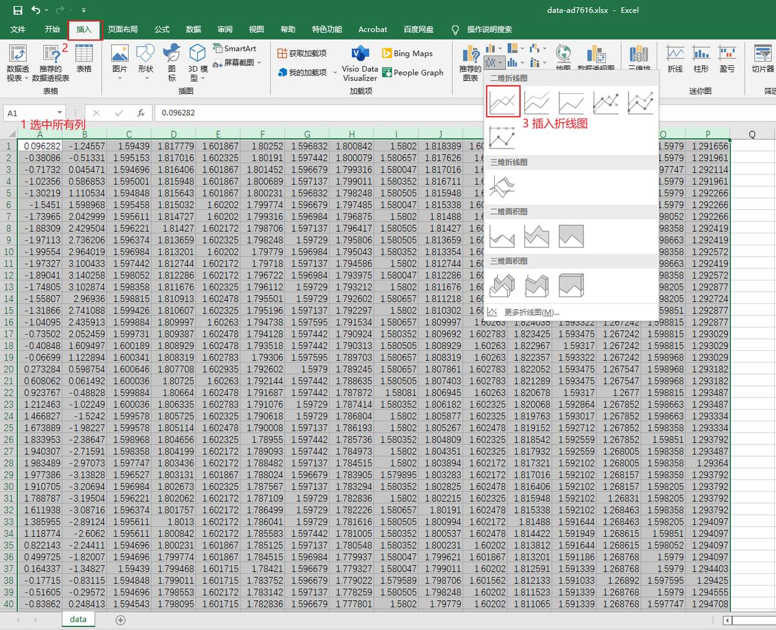Click the fx insert function button
This screenshot has height=630, width=776.
(x=140, y=113)
